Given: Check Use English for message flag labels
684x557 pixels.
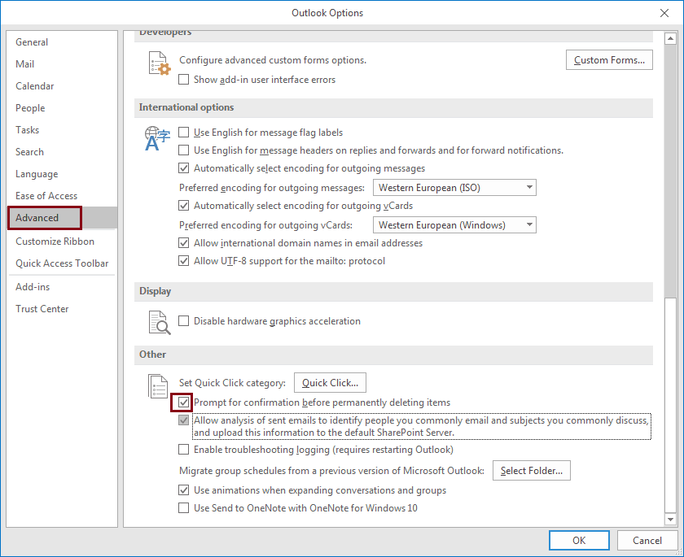Looking at the screenshot, I should point(184,133).
